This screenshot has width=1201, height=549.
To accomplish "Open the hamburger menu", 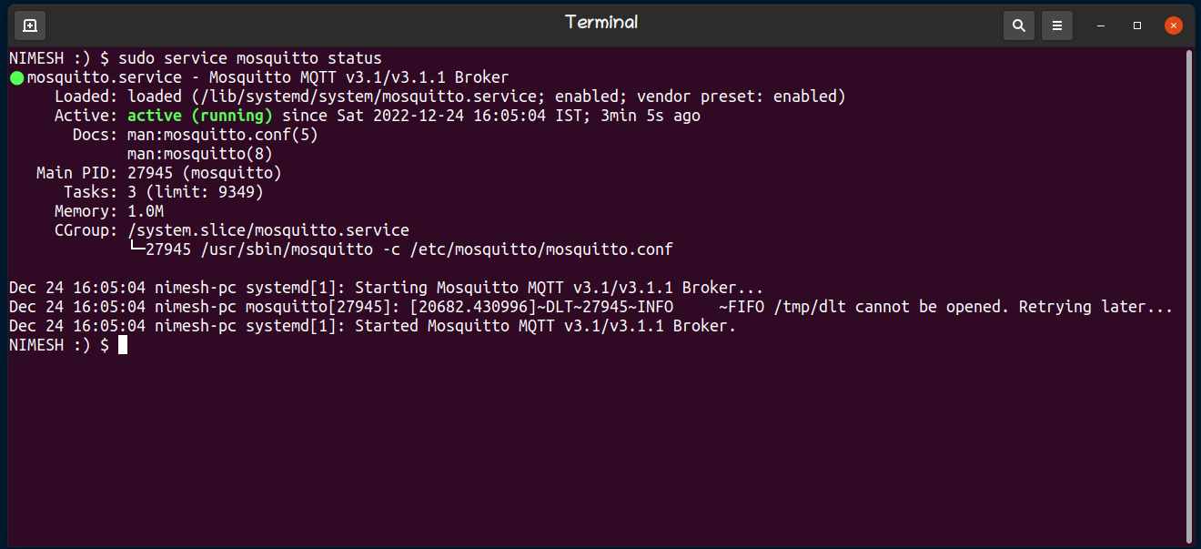I will (x=1057, y=25).
